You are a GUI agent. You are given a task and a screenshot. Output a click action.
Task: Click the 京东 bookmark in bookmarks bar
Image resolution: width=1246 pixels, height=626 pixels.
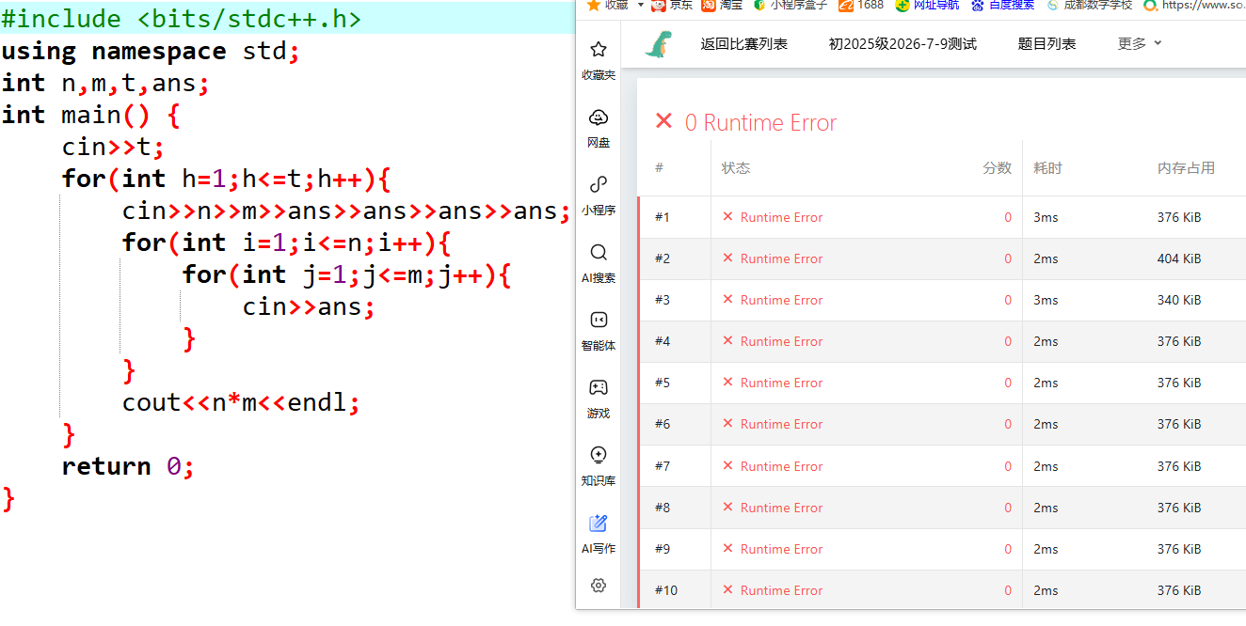point(672,5)
